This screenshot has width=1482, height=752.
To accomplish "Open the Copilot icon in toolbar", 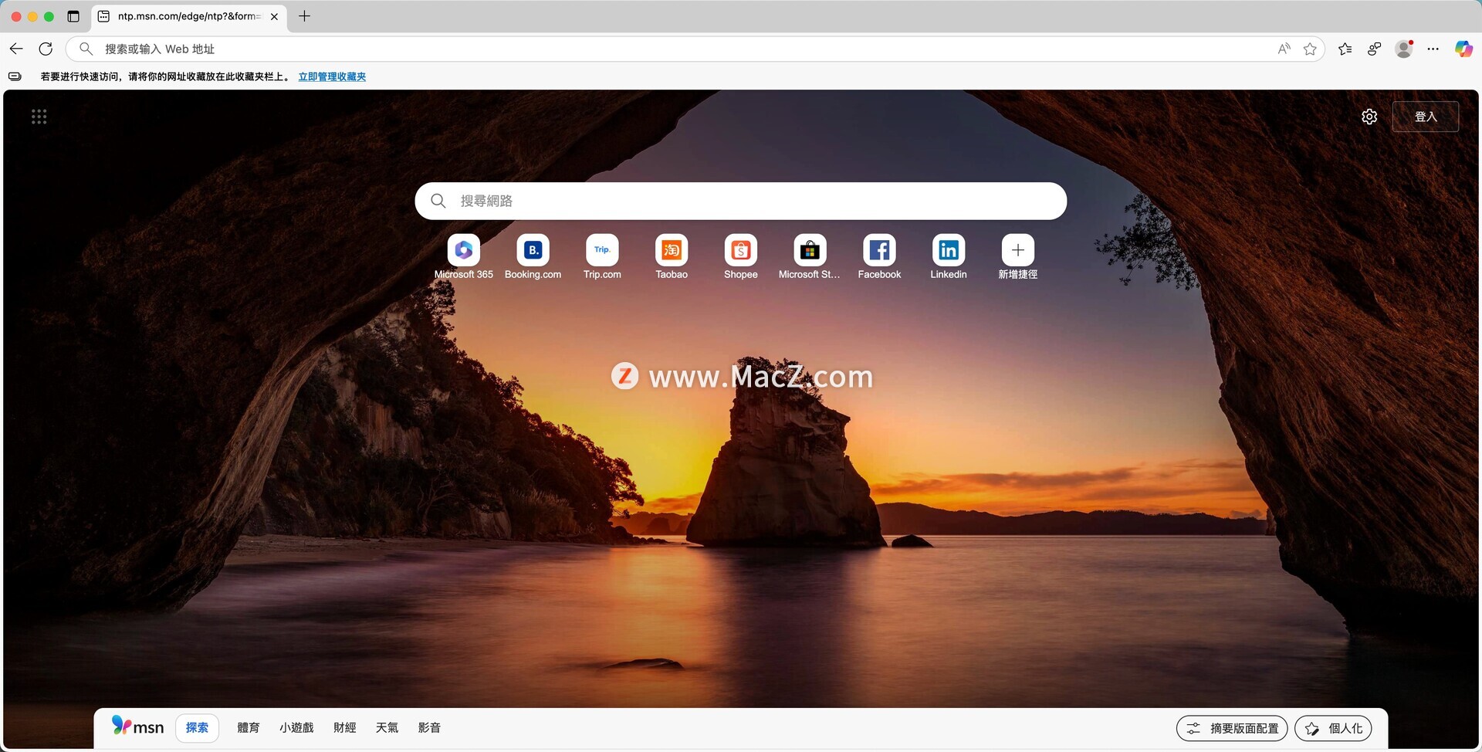I will tap(1463, 49).
